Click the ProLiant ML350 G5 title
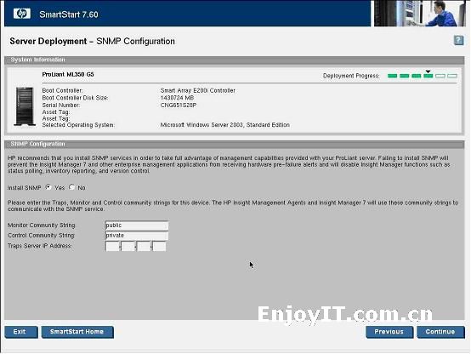 click(x=68, y=74)
